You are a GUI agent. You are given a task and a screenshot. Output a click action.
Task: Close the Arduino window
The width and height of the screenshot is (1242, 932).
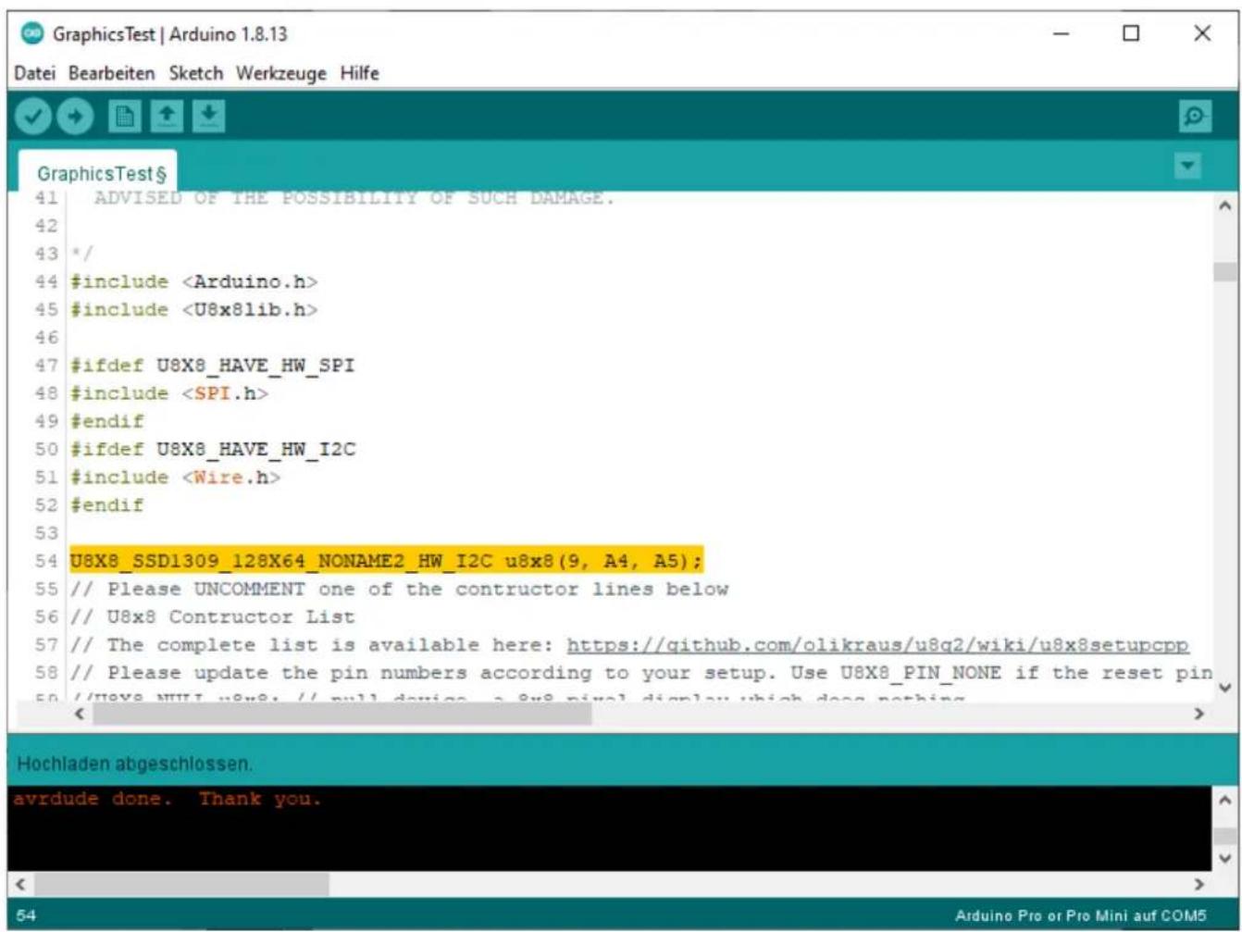pyautogui.click(x=1202, y=34)
